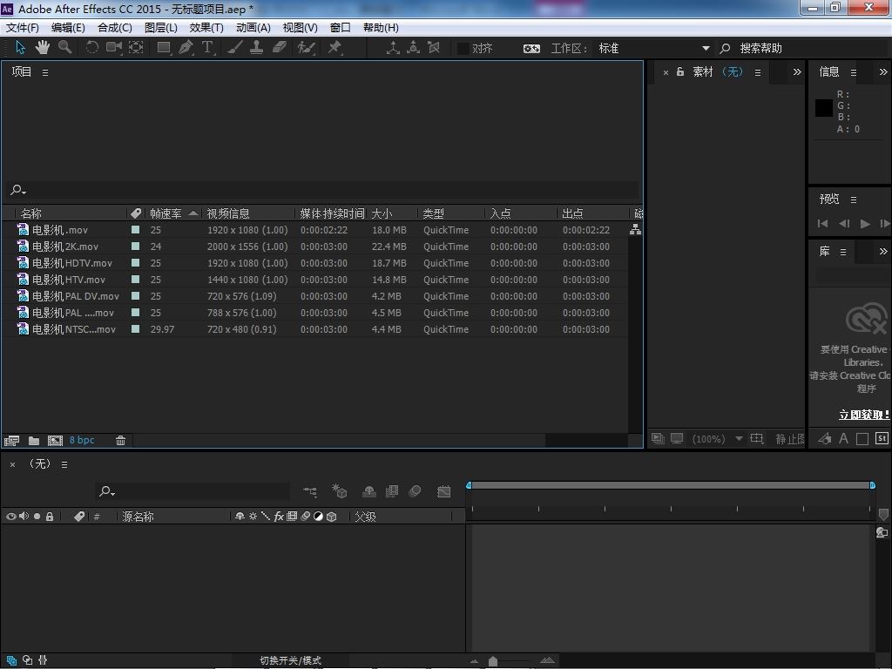Open the timeline (无) panel menu
892x669 pixels.
(x=64, y=465)
